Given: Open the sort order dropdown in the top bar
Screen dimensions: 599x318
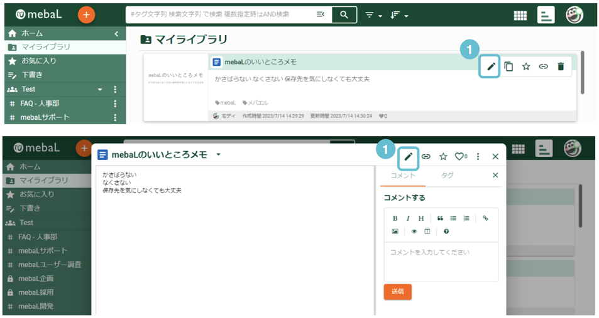Looking at the screenshot, I should pyautogui.click(x=399, y=15).
